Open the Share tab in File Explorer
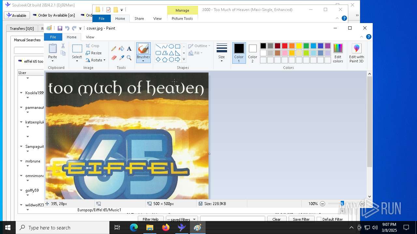 (139, 19)
